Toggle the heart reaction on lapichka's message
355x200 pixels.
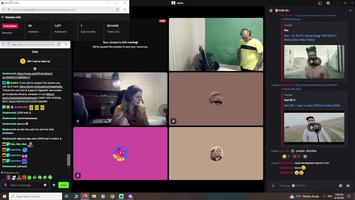(x=296, y=156)
